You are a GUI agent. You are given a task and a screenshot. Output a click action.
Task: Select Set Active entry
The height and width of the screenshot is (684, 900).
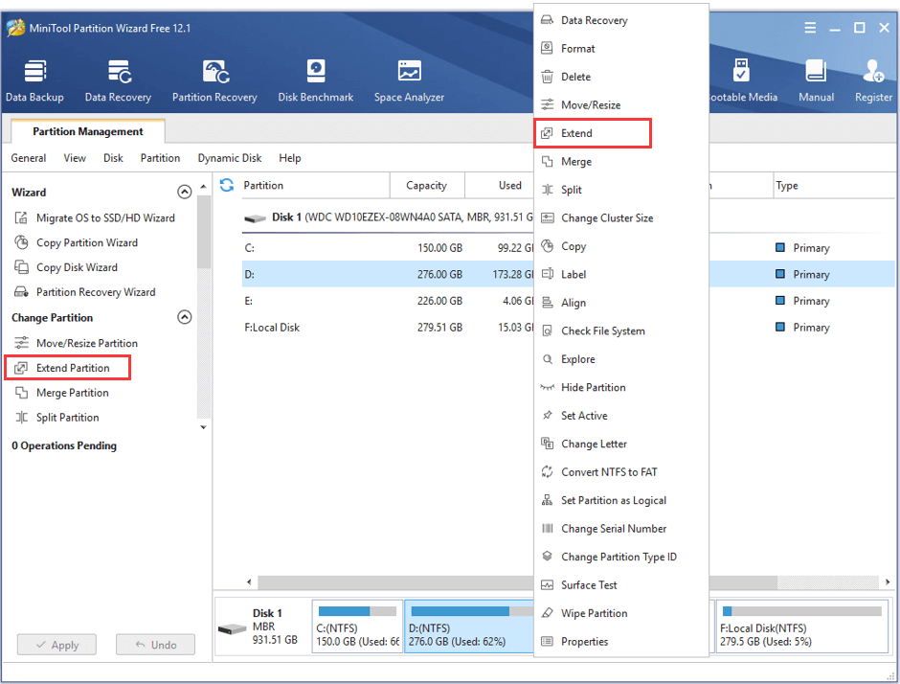click(621, 415)
